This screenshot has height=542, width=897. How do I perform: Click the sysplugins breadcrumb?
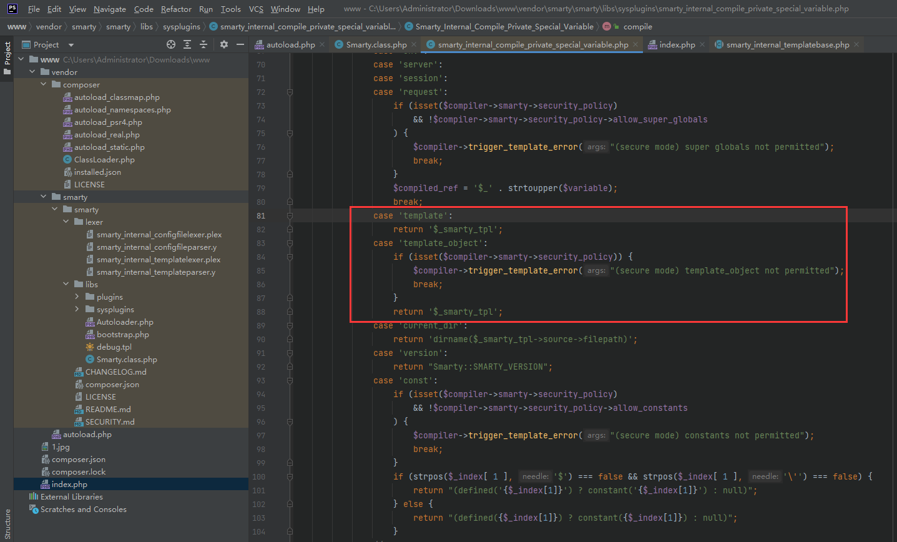point(182,26)
